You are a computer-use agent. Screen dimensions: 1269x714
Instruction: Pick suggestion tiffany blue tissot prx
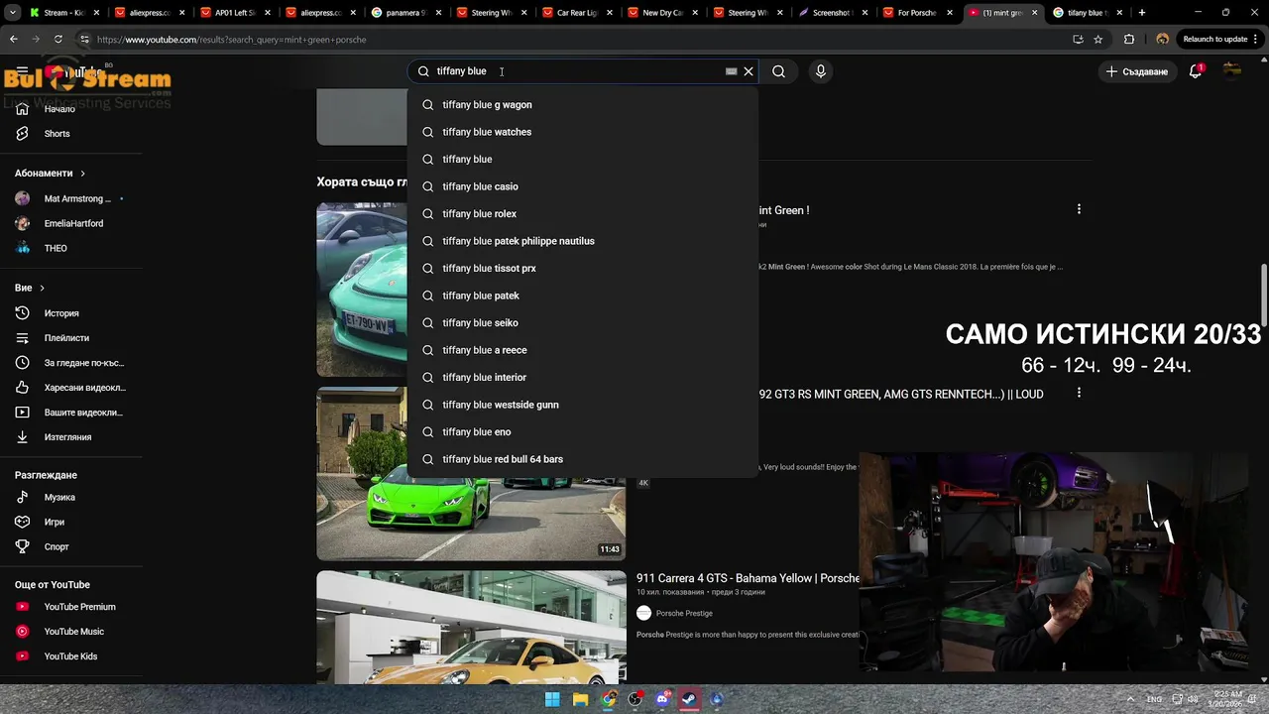coord(583,268)
